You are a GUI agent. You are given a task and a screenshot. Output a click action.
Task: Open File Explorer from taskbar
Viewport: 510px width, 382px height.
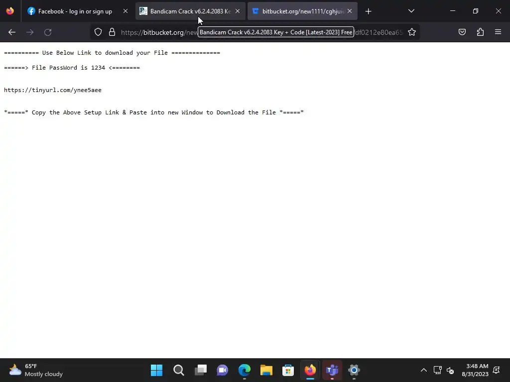(266, 370)
